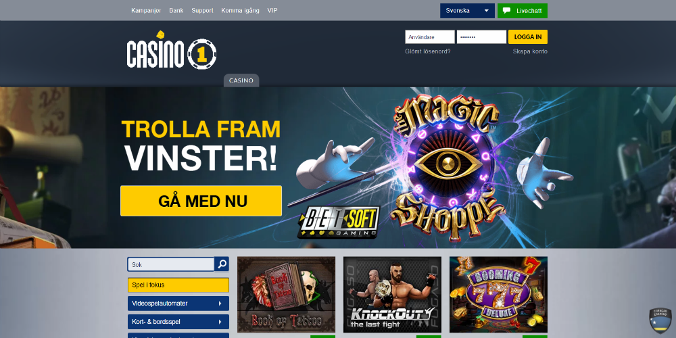
Task: Click the search magnifier icon button
Action: pos(222,264)
